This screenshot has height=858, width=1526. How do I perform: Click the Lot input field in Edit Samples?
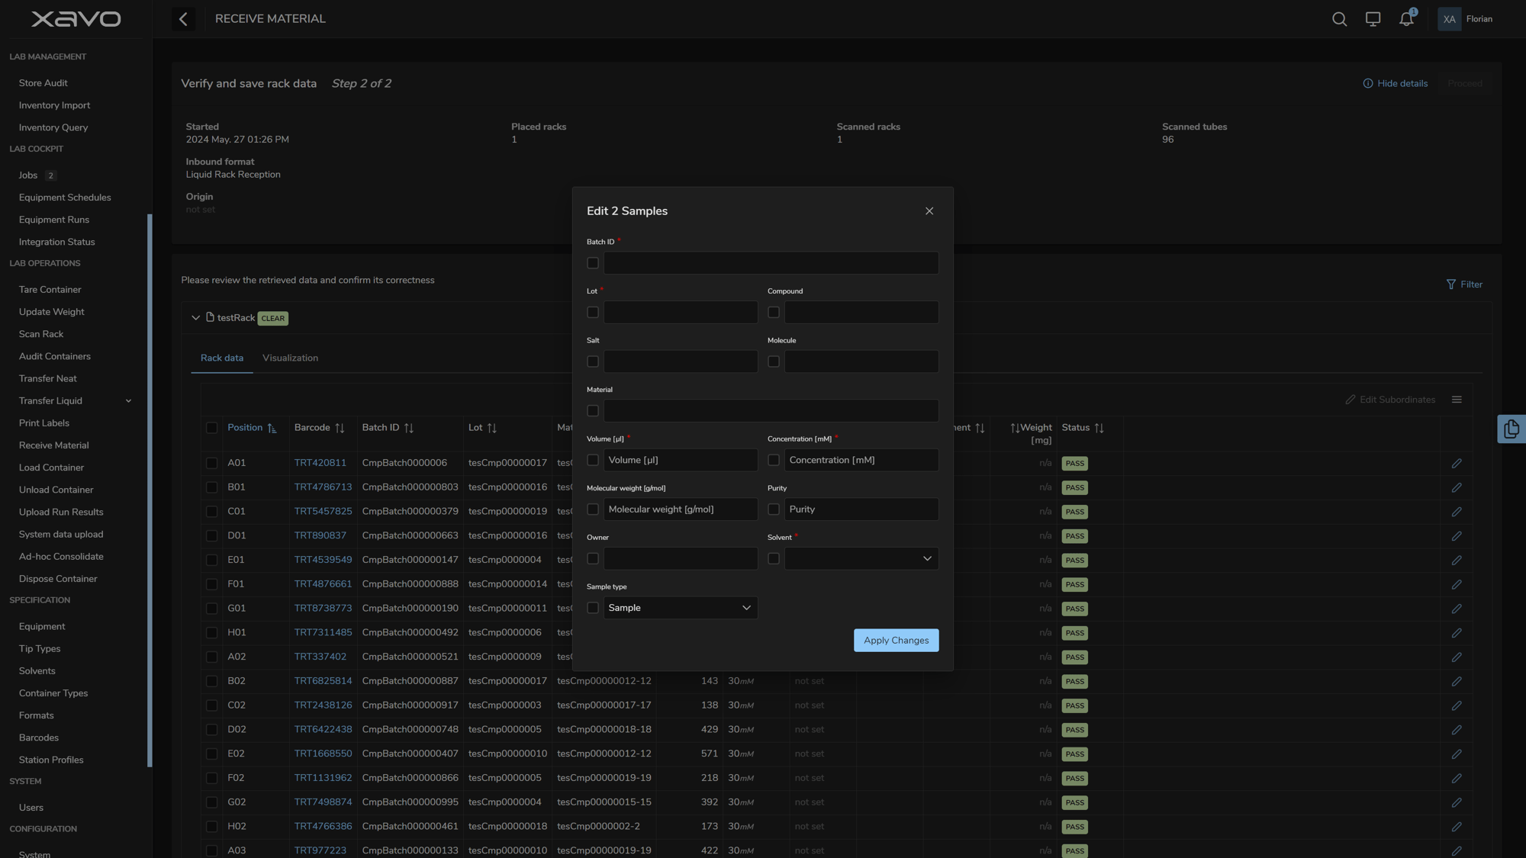coord(680,312)
